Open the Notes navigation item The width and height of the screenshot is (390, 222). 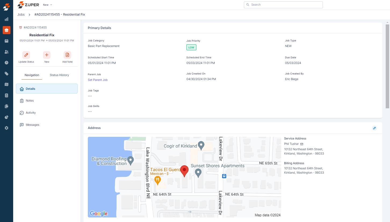pos(30,101)
